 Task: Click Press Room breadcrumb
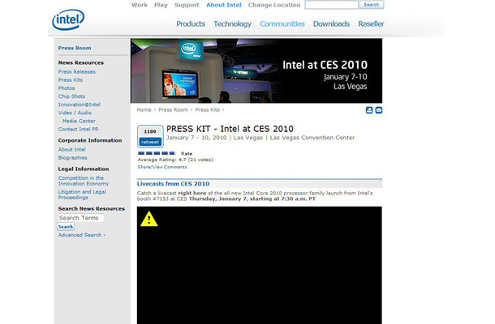click(x=174, y=109)
